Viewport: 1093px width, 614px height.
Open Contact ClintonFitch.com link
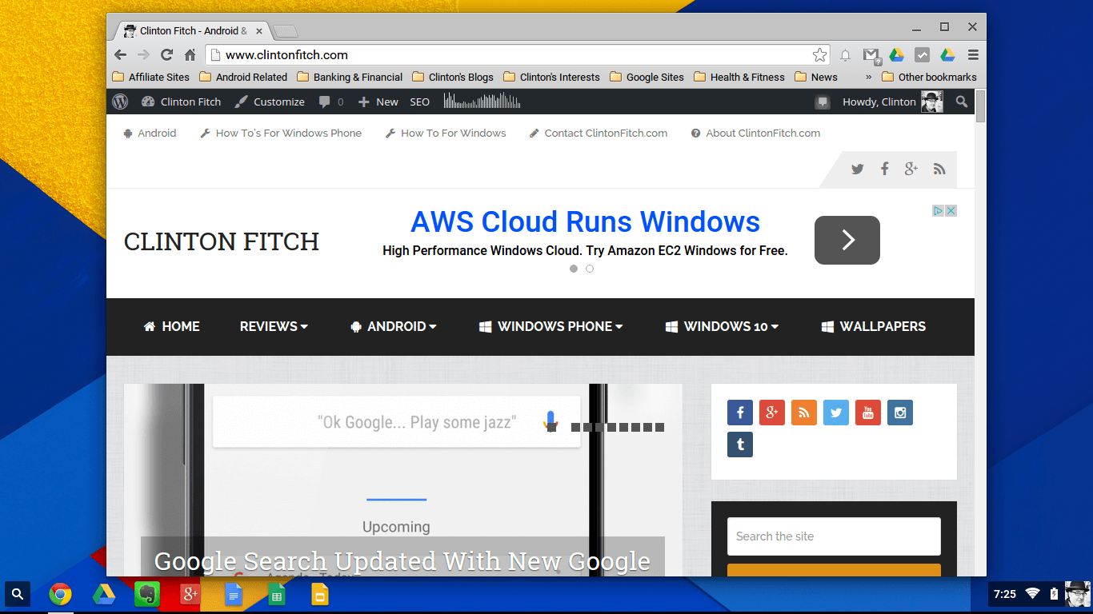(x=599, y=134)
